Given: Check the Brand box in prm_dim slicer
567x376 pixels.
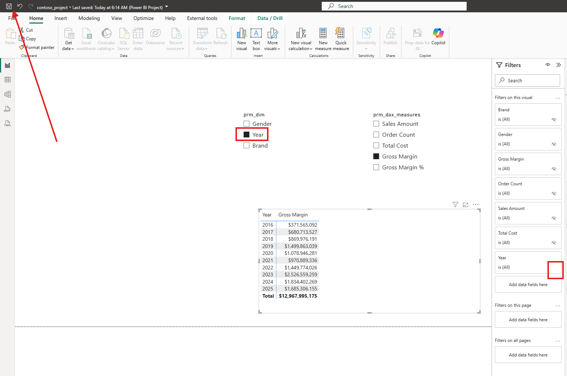Looking at the screenshot, I should (246, 145).
